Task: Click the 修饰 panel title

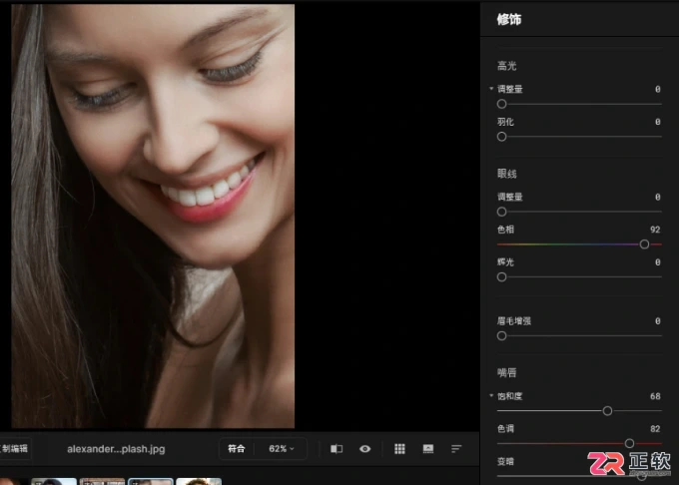Action: click(509, 20)
